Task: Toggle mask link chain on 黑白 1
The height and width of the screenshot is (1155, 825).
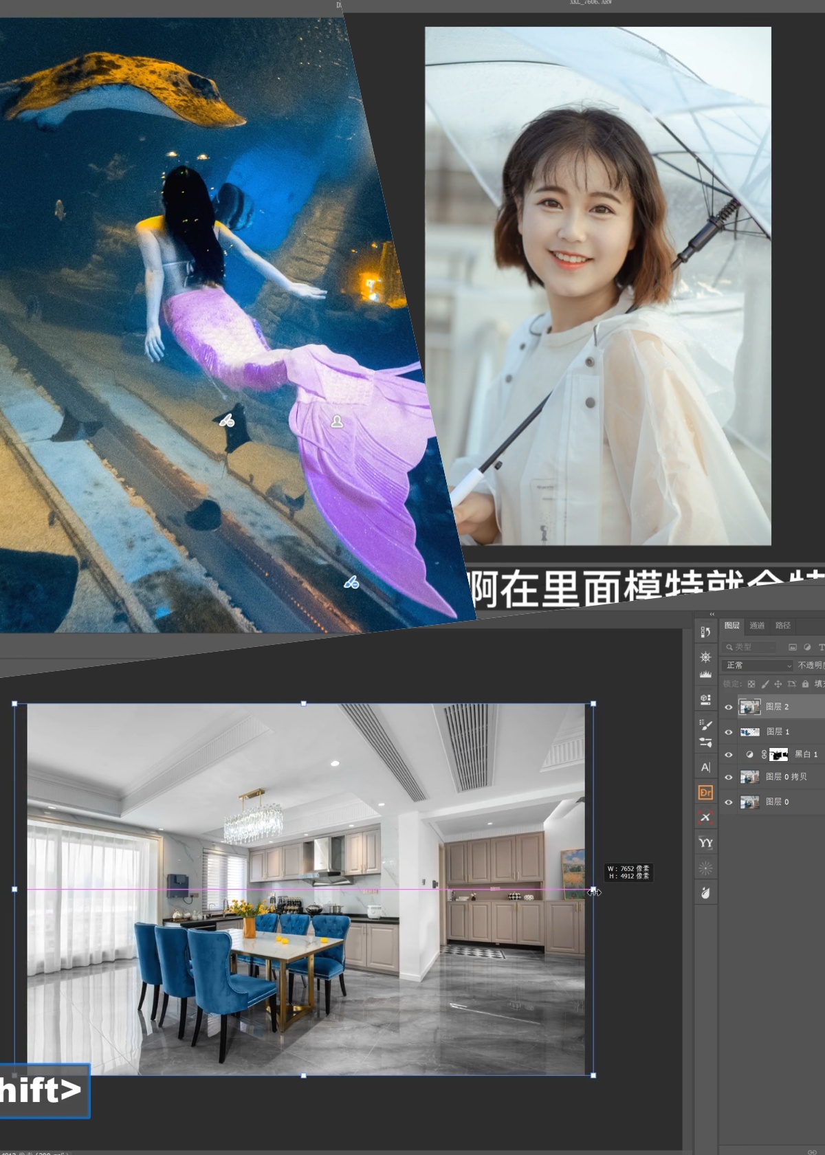Action: click(x=764, y=754)
